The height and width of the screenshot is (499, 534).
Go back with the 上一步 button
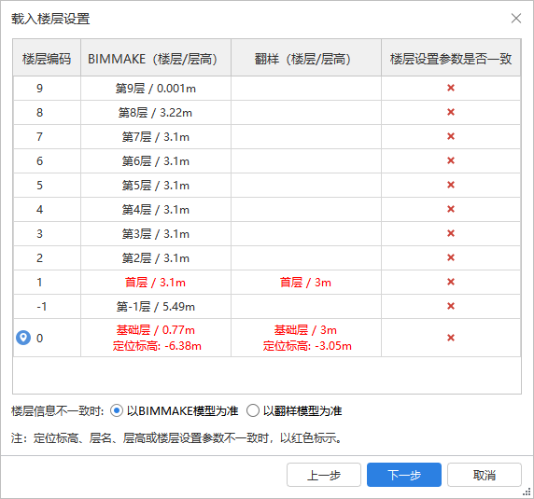click(x=324, y=475)
